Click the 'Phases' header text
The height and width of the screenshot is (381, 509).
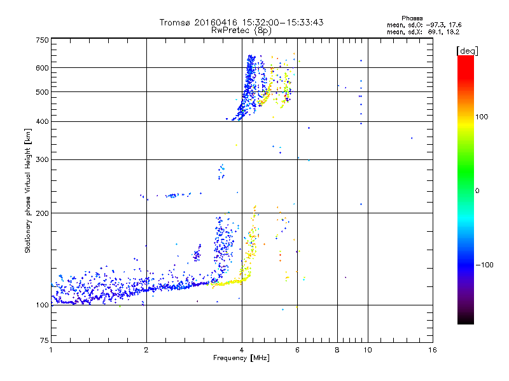pyautogui.click(x=412, y=18)
